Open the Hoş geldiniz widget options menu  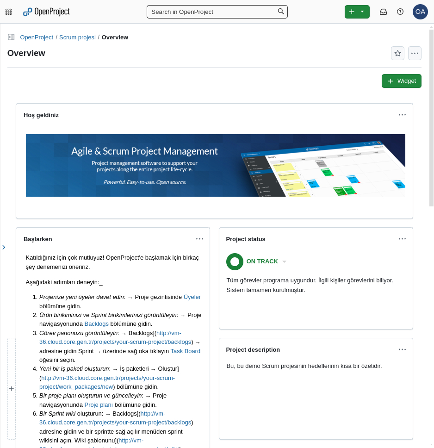[x=402, y=115]
